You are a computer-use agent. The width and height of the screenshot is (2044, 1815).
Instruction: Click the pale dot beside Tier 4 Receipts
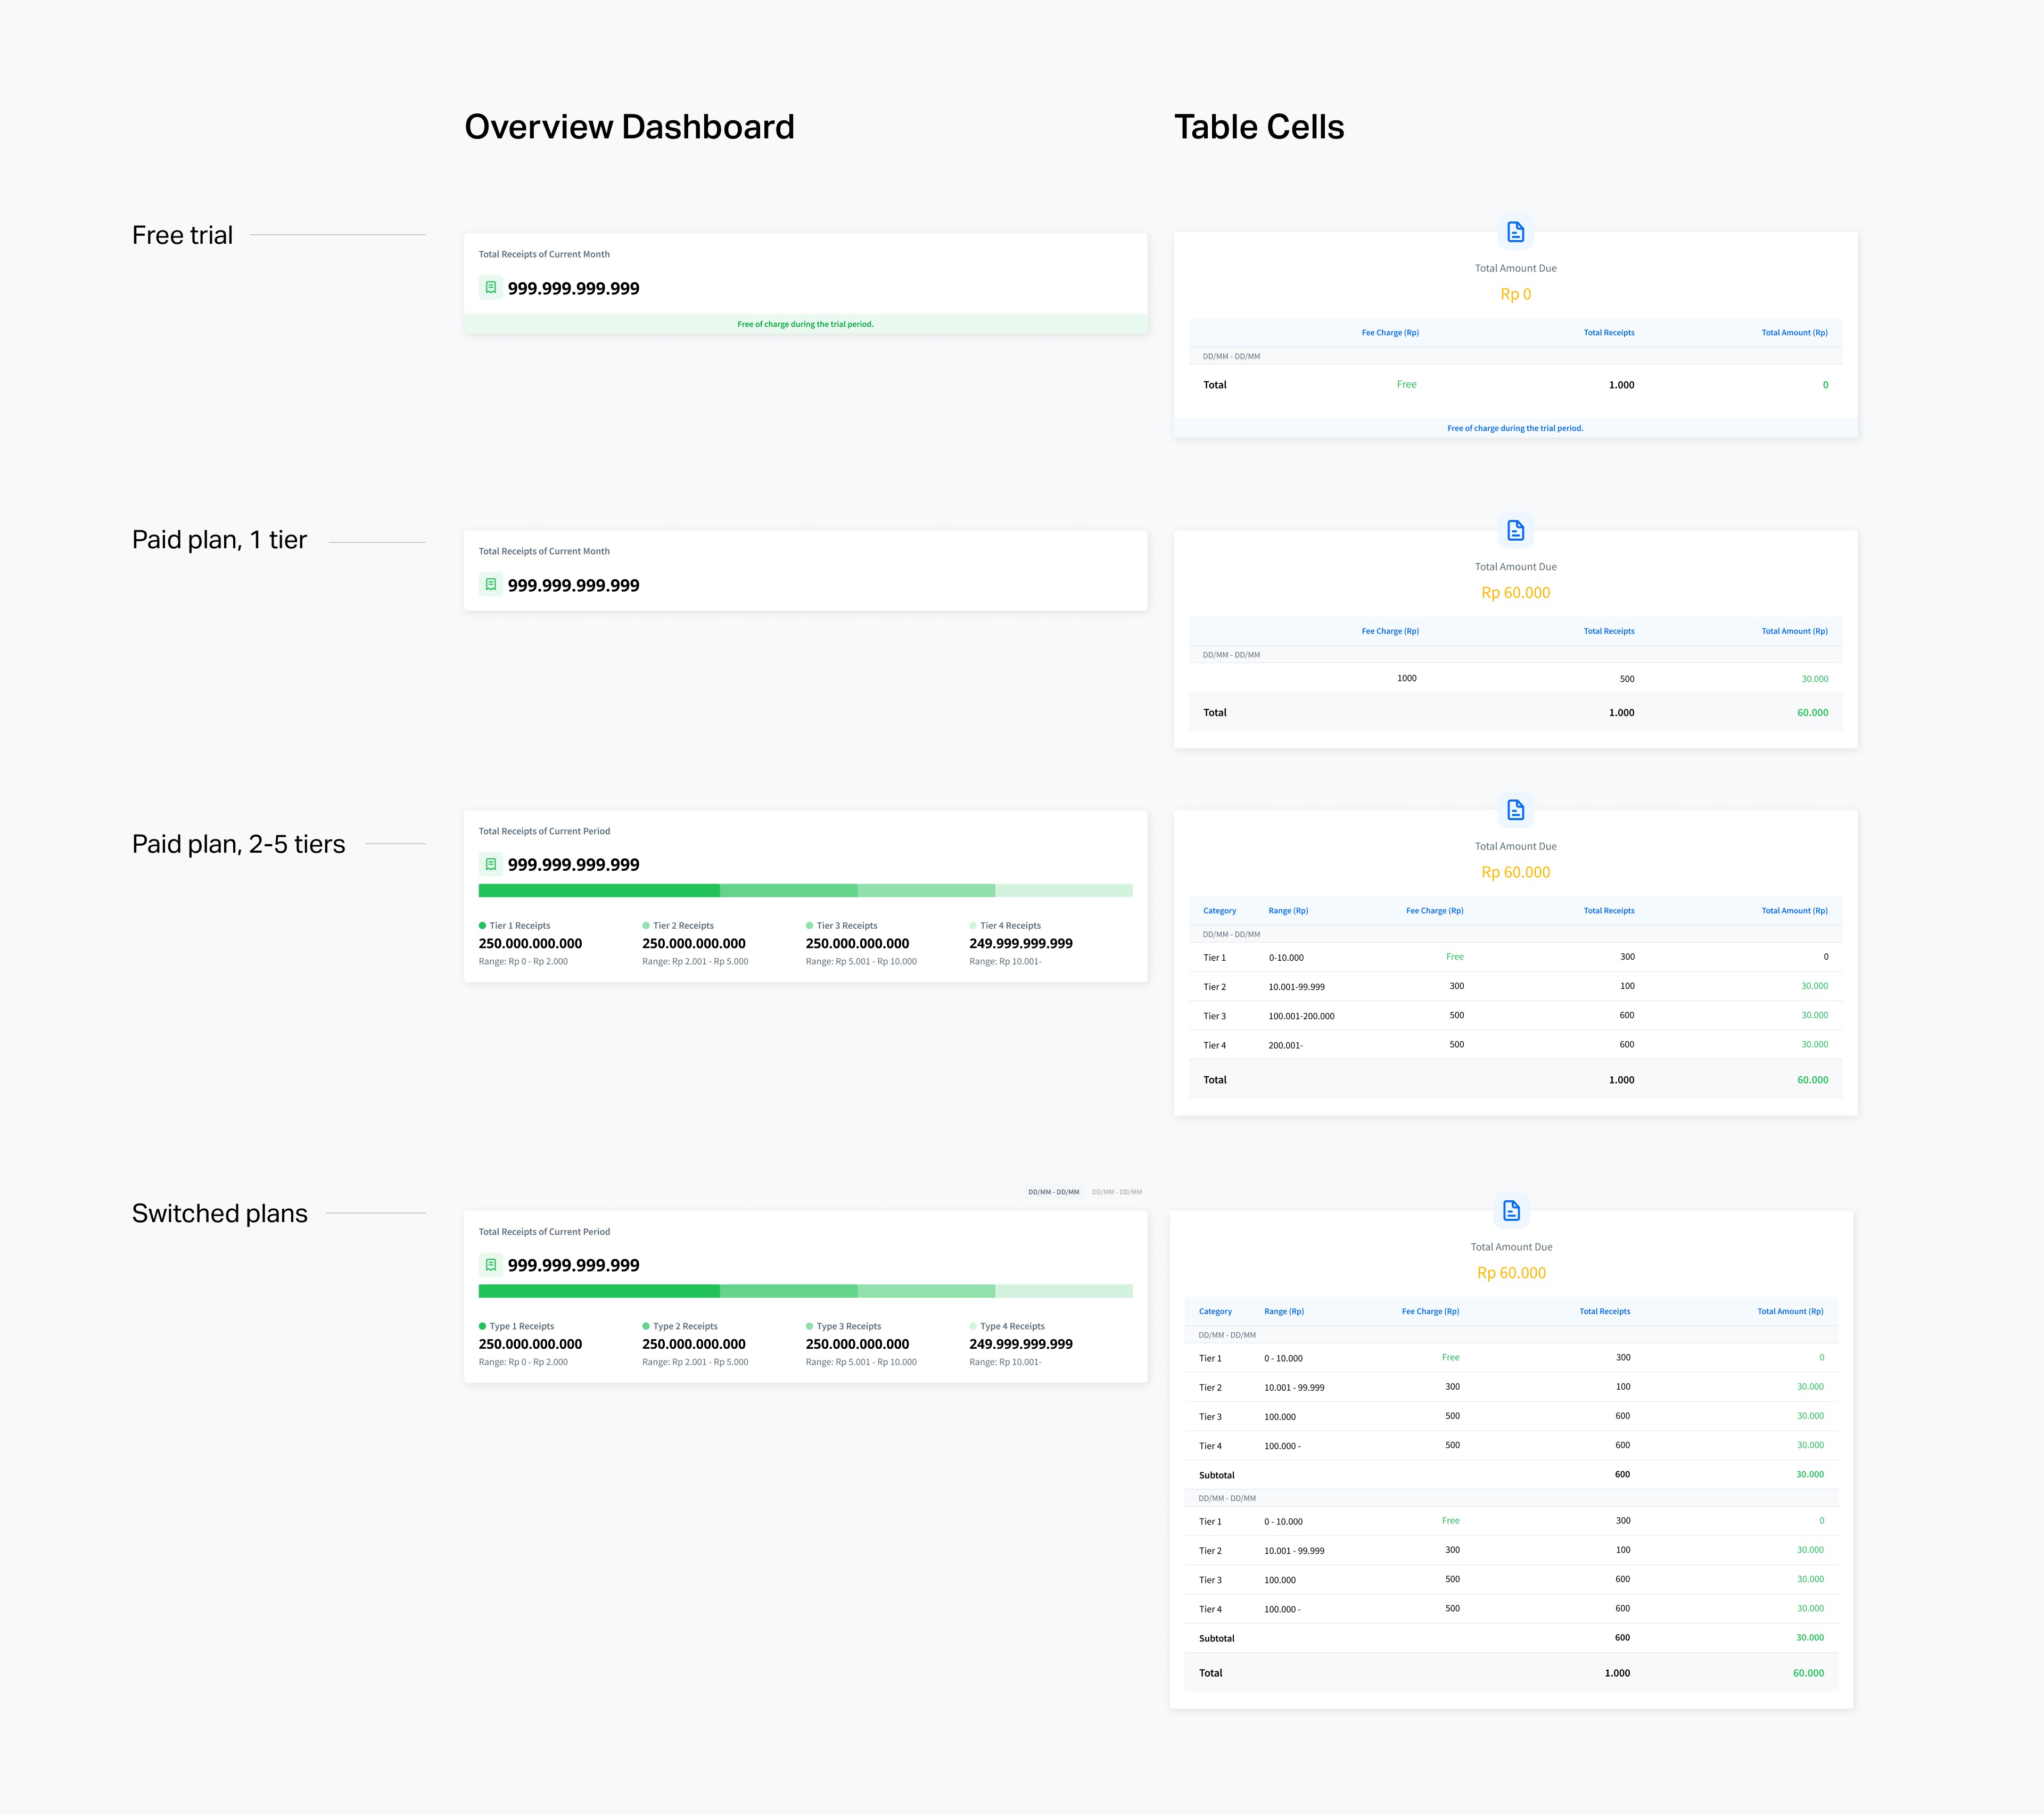(973, 925)
